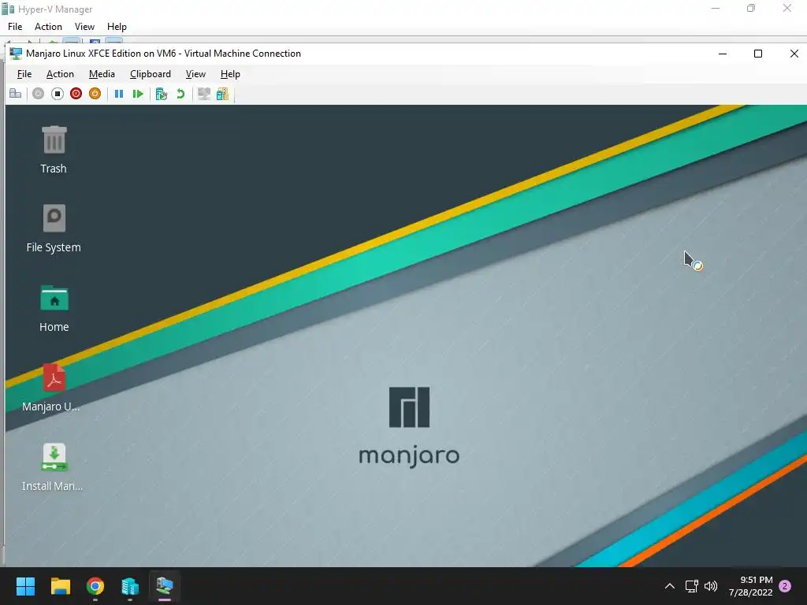
Task: Open the VM Connection View menu
Action: (x=195, y=74)
